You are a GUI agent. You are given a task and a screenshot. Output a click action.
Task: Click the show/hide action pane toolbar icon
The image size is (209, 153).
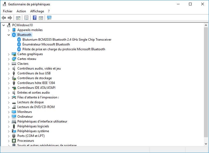pos(41,18)
